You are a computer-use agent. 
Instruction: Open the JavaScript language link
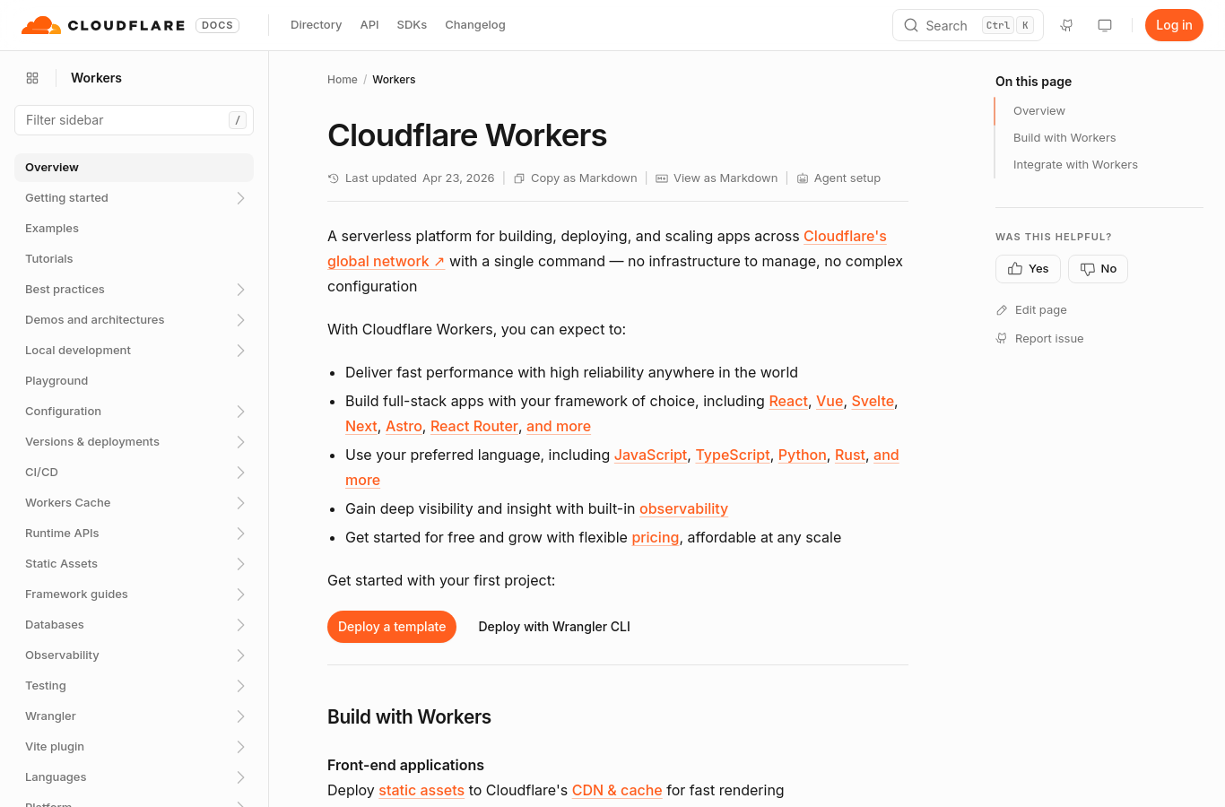650,456
